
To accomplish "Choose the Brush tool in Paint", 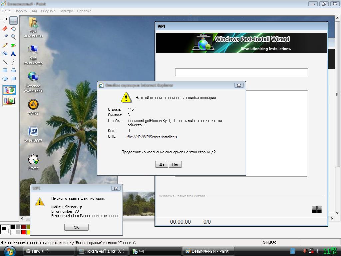I will pos(13,45).
